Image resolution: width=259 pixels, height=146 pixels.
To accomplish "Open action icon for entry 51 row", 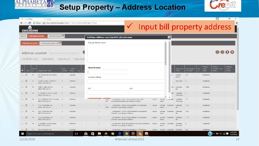I will (26, 81).
